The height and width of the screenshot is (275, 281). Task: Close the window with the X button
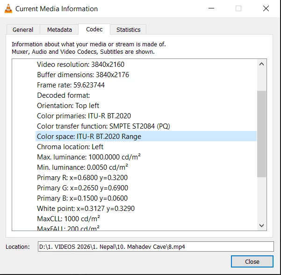click(266, 8)
